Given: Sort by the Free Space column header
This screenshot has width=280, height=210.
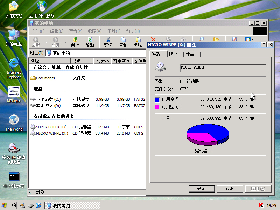Looking at the screenshot, I should tap(121, 61).
